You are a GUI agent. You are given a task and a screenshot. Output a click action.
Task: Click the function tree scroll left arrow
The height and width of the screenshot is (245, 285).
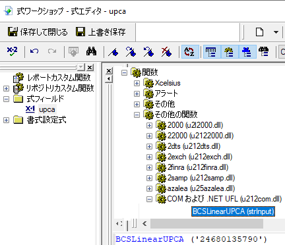tap(144, 224)
